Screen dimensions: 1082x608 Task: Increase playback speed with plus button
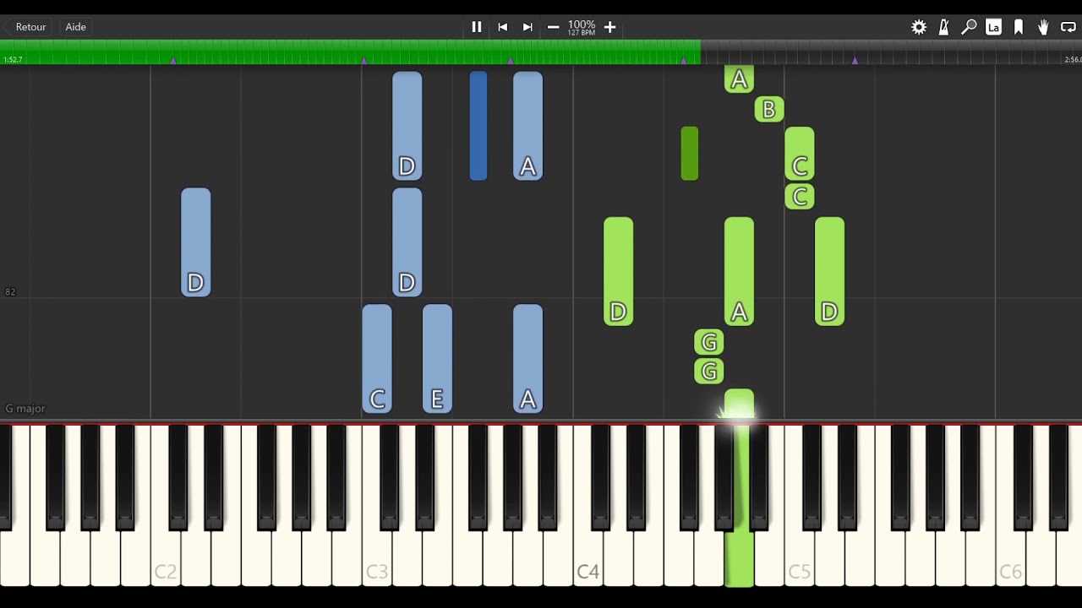click(x=609, y=27)
